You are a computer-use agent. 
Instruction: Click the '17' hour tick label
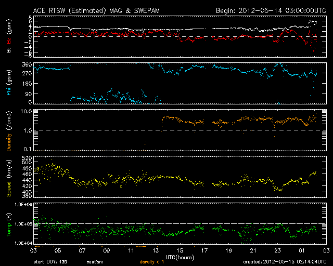point(204,250)
